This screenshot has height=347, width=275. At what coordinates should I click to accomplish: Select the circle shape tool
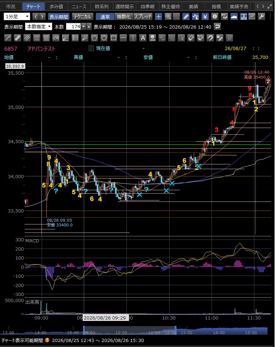104,38
